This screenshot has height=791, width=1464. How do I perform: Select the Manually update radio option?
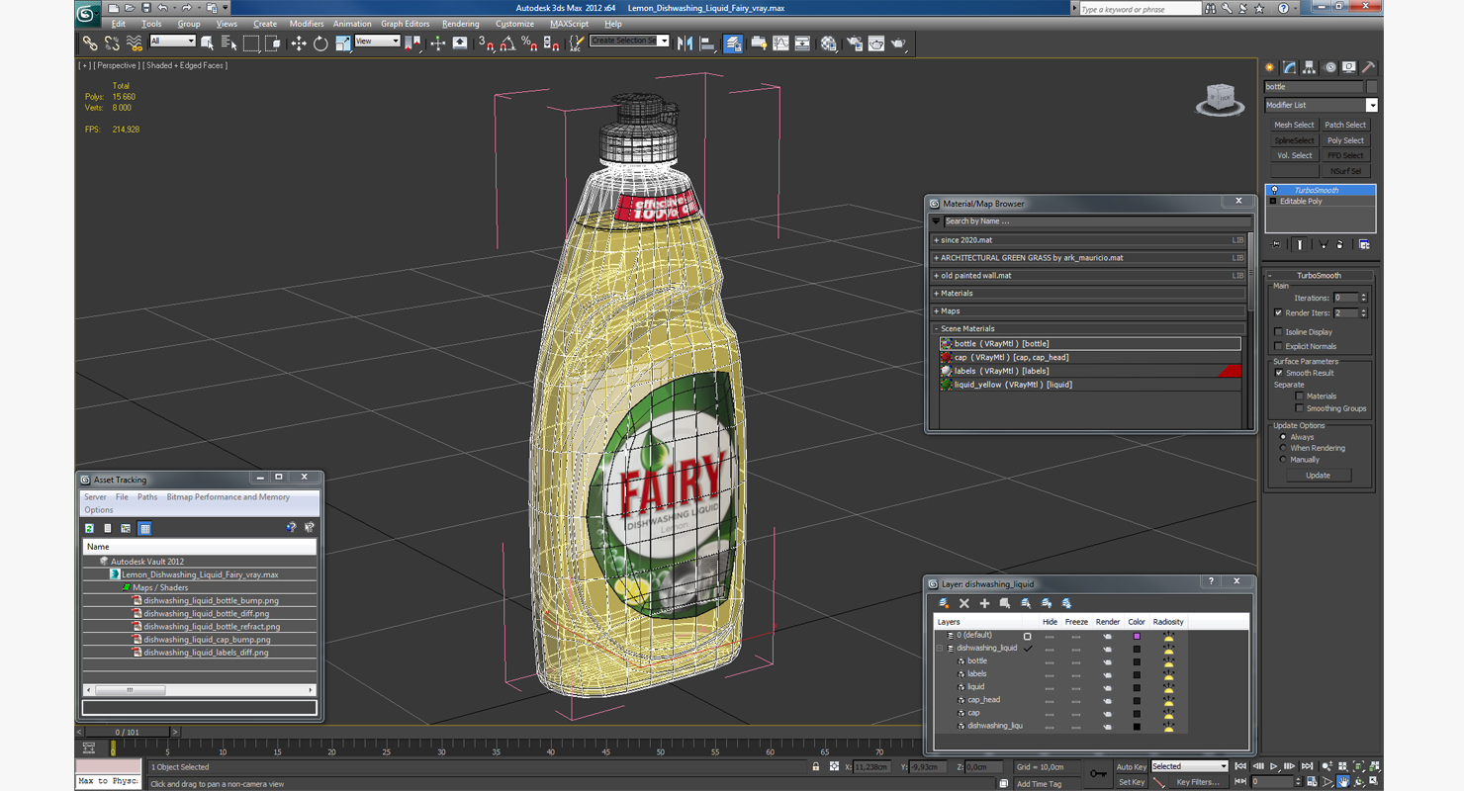(1284, 460)
